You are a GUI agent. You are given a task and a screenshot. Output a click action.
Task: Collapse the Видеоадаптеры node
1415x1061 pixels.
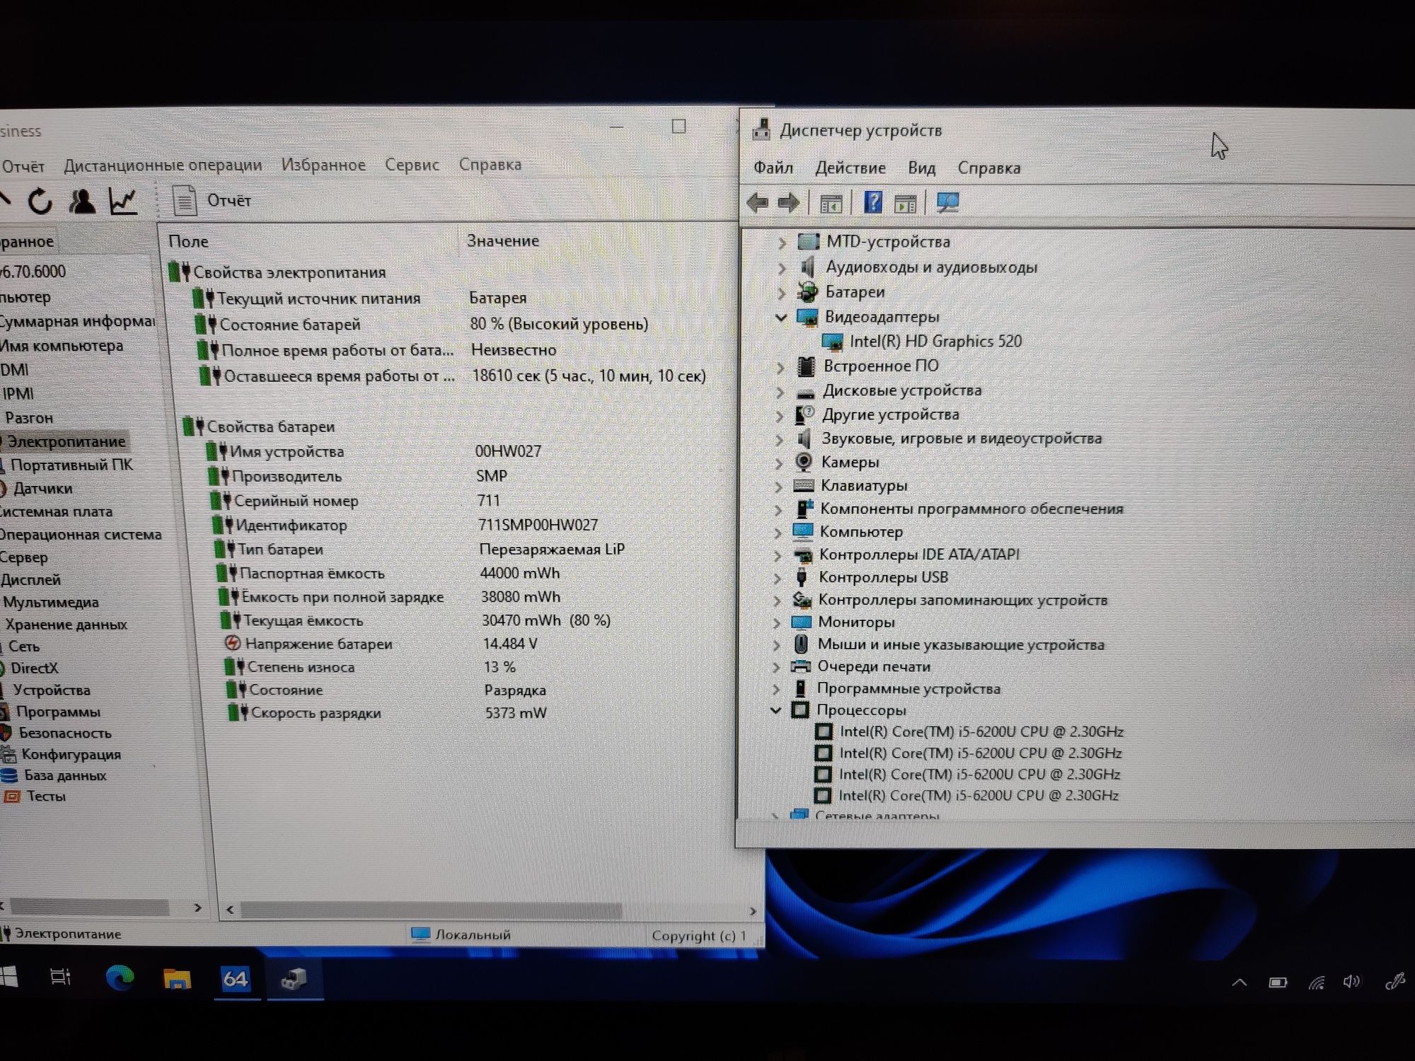point(781,318)
